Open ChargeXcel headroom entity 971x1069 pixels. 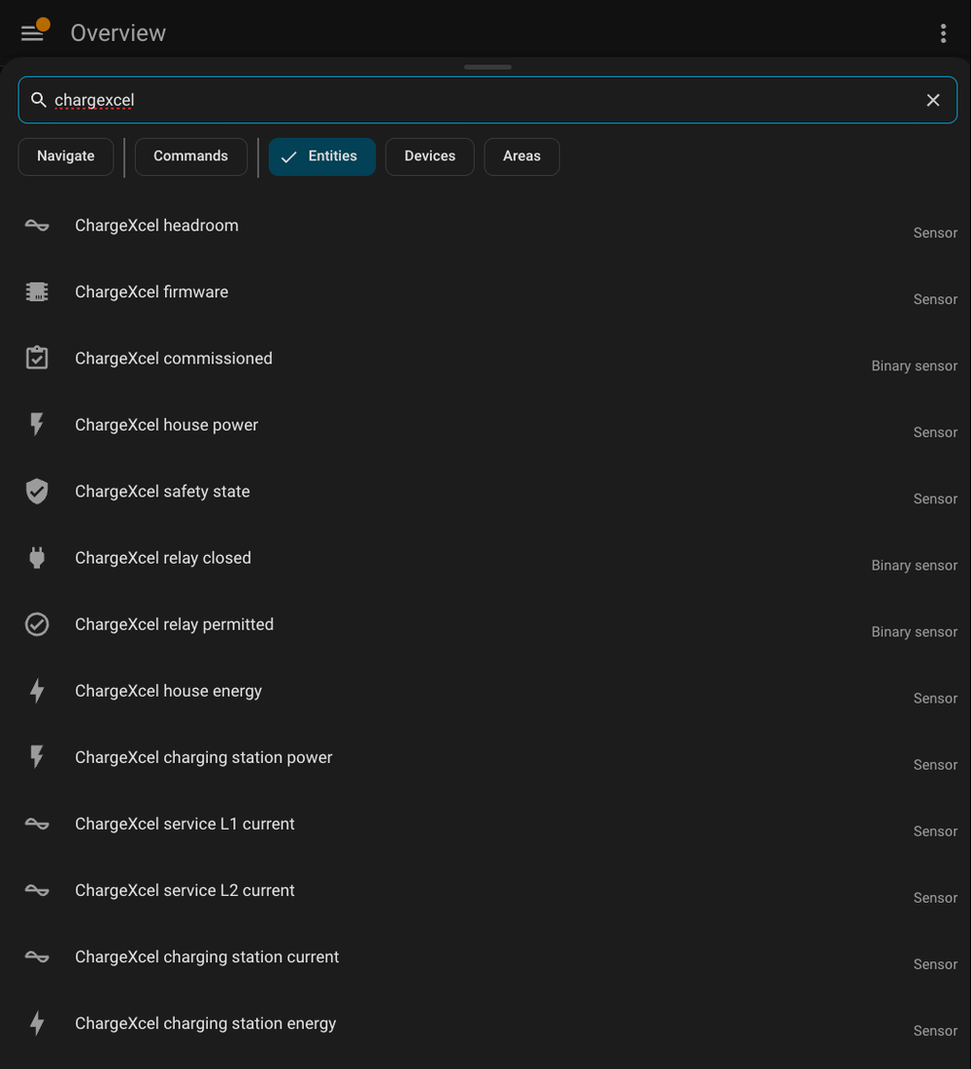(487, 225)
